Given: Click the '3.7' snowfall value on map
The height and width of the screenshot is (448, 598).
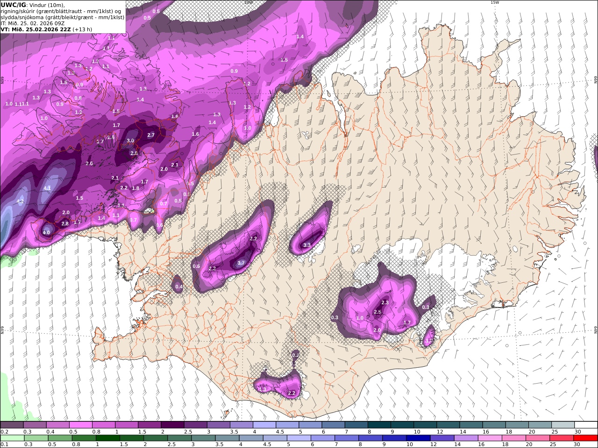Looking at the screenshot, I should (241, 263).
